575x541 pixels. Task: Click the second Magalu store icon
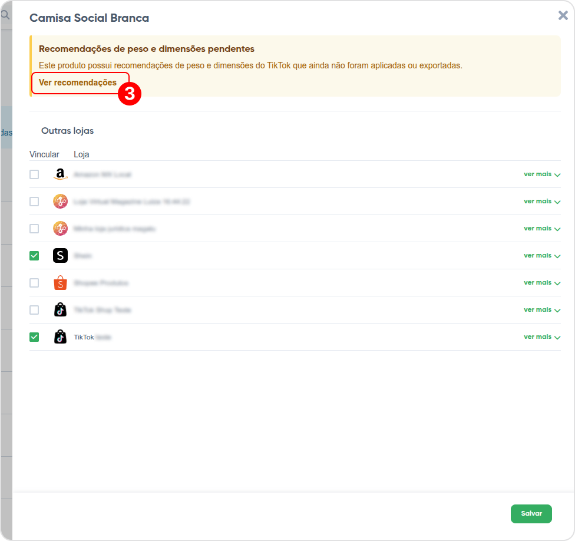(60, 229)
